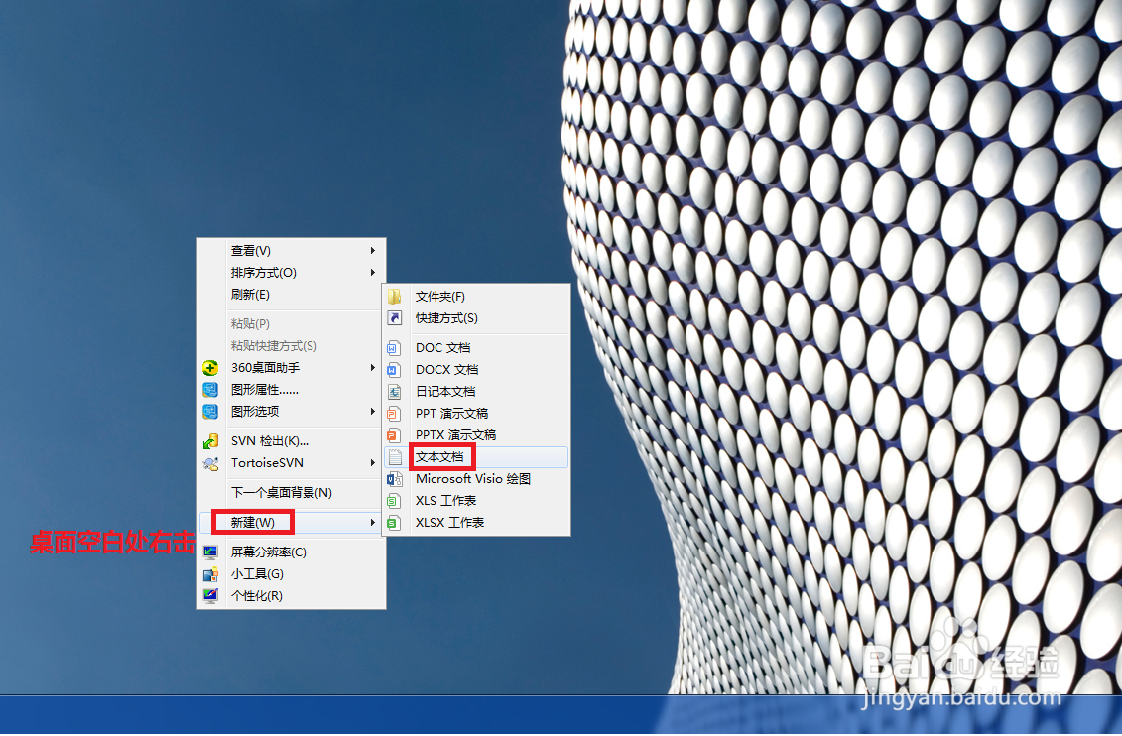This screenshot has height=736, width=1122.
Task: Click the 图形属性 icon
Action: pyautogui.click(x=211, y=389)
